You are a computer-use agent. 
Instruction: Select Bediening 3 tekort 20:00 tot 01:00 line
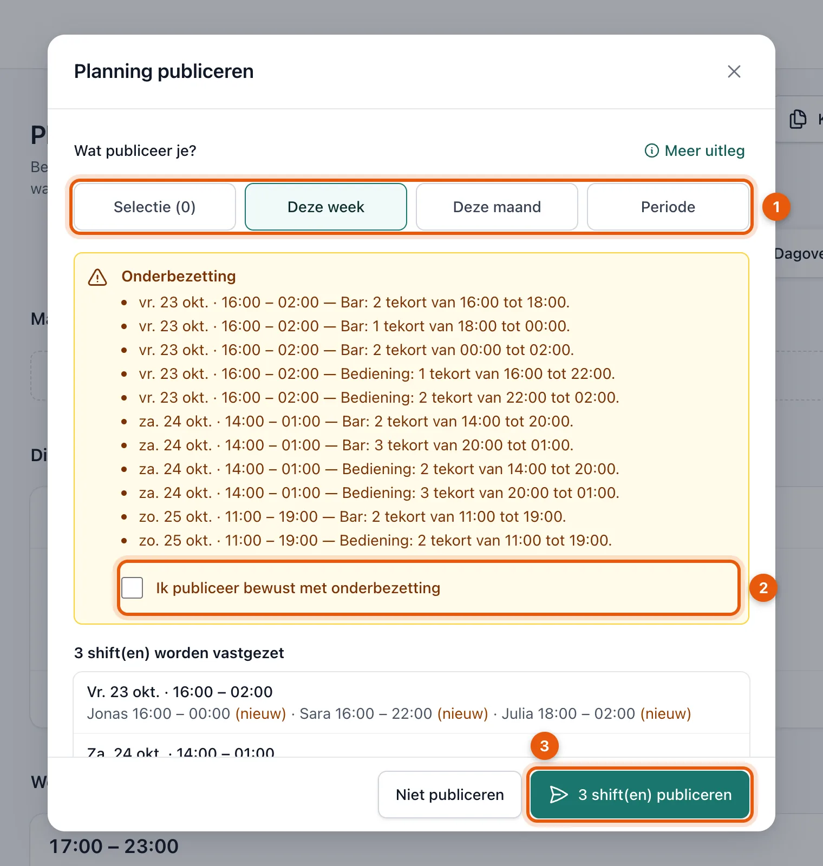click(x=379, y=493)
